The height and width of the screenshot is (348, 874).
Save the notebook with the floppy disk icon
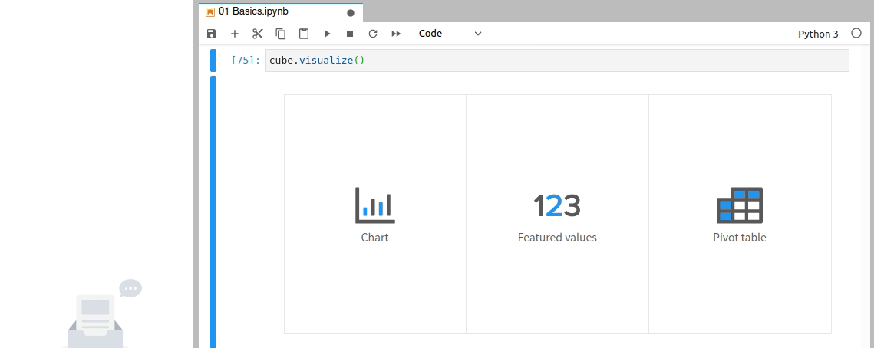[x=211, y=34]
